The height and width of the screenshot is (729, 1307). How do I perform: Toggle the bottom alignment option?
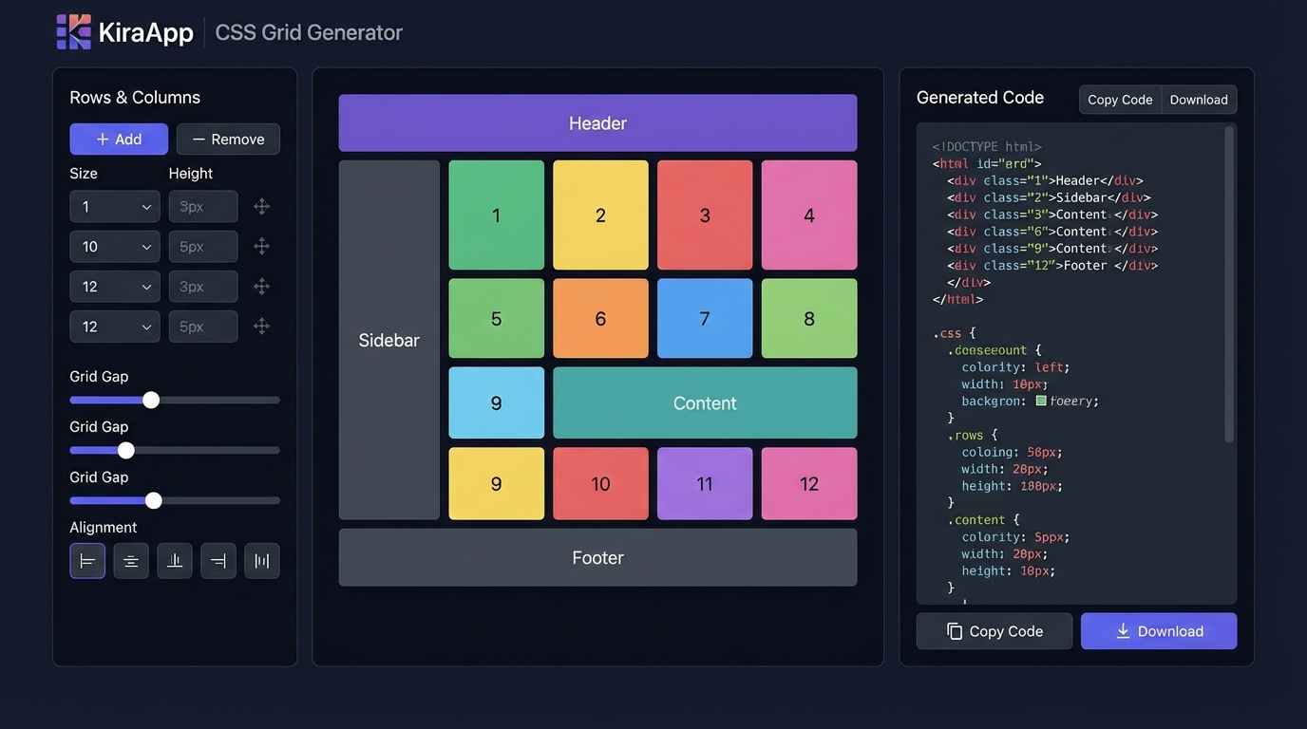tap(174, 560)
